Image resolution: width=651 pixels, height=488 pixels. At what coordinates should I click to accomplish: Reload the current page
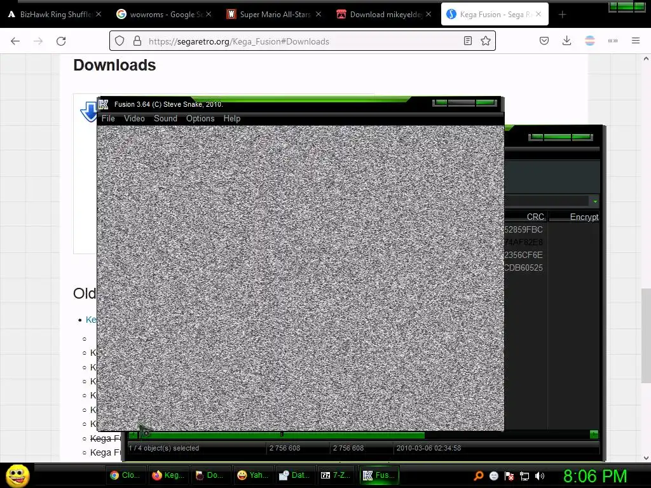pyautogui.click(x=61, y=41)
